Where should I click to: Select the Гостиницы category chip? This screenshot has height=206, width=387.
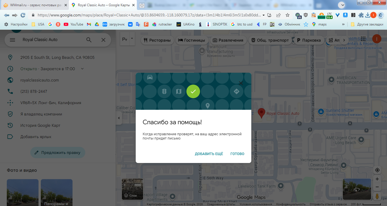191,40
